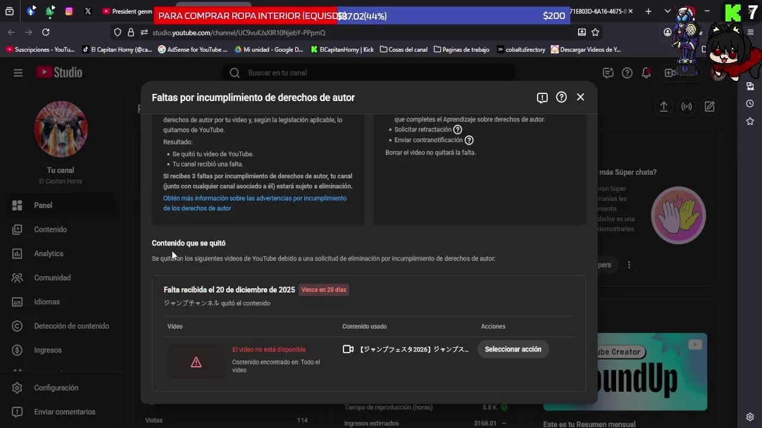Screen dimensions: 762x428
Task: Open the browser history sidebar clock icon
Action: pyautogui.click(x=750, y=103)
